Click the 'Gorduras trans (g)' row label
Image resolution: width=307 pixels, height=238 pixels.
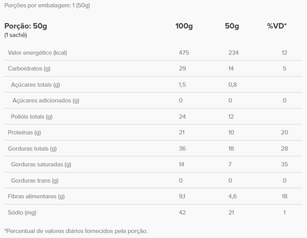35,181
